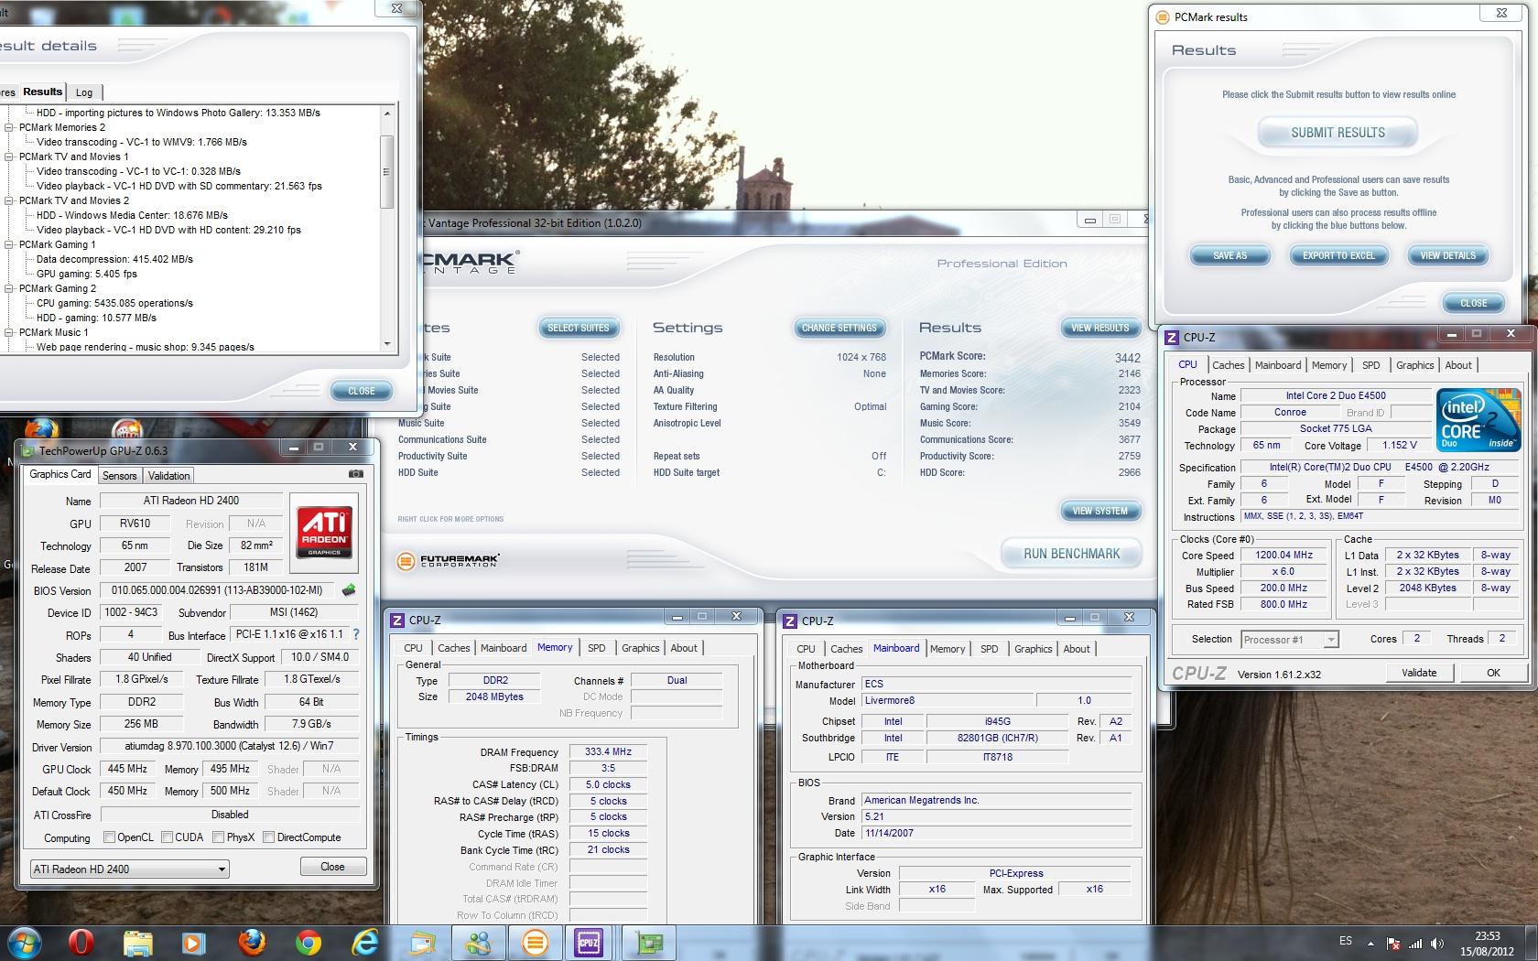
Task: Click the Firefox desktop shortcut icon
Action: [41, 428]
